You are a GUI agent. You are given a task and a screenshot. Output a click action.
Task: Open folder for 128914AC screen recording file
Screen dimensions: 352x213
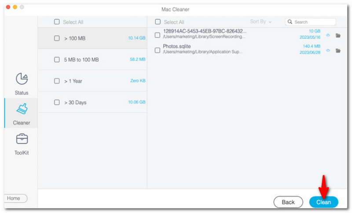click(x=338, y=36)
